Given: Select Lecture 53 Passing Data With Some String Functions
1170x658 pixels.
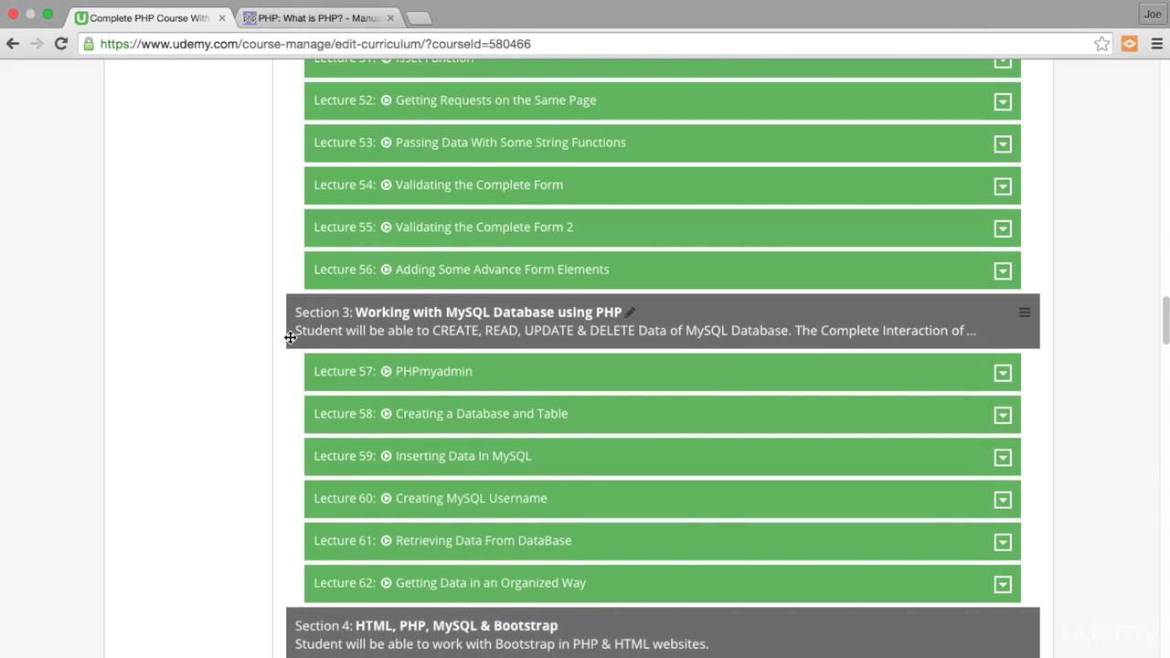Looking at the screenshot, I should [x=511, y=143].
